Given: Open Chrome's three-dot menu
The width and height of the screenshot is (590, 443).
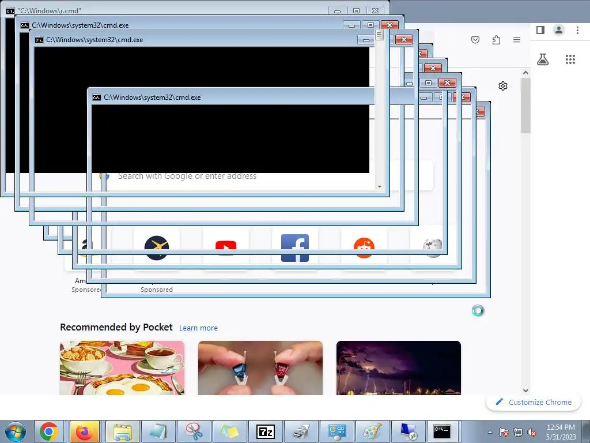Looking at the screenshot, I should (x=577, y=30).
